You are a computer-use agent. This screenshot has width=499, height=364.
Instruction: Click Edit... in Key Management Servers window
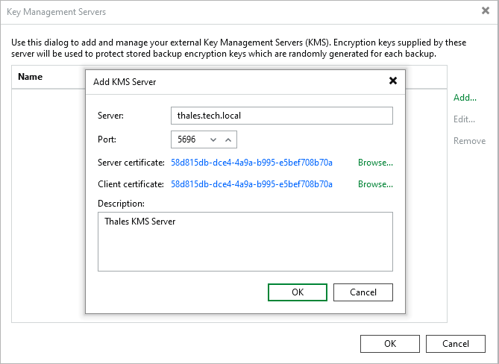pyautogui.click(x=464, y=119)
